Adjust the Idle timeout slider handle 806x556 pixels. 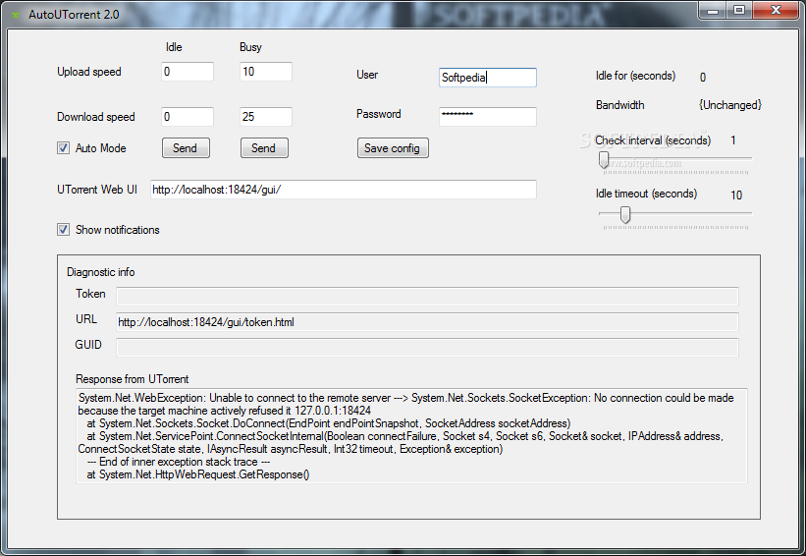tap(625, 214)
